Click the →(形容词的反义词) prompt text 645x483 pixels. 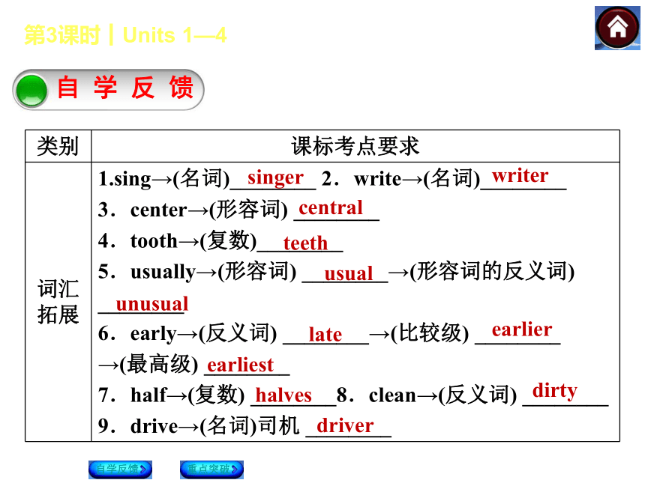click(481, 272)
